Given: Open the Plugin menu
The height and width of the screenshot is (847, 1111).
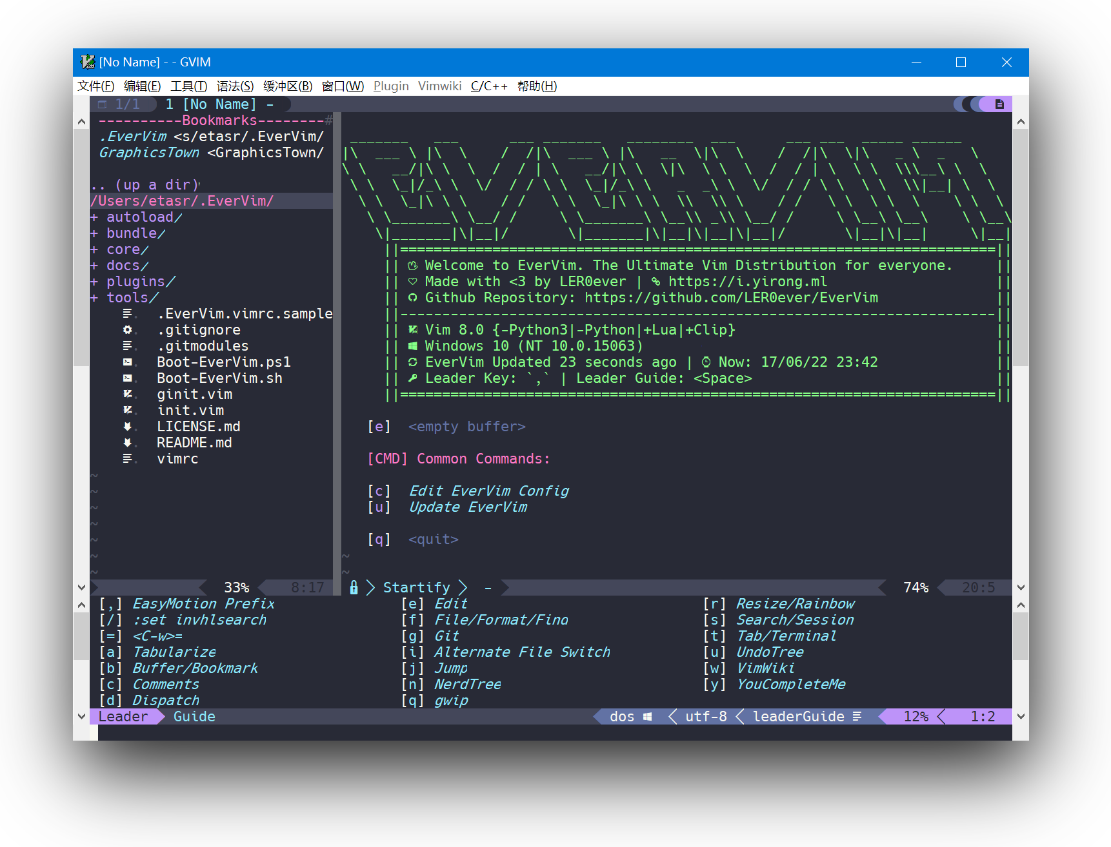Looking at the screenshot, I should (x=391, y=86).
